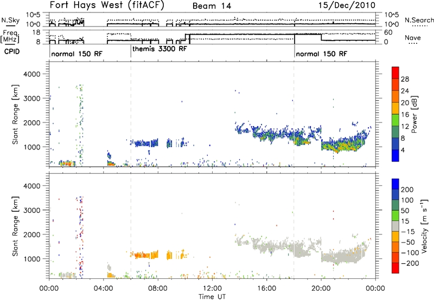This screenshot has width=434, height=300.
Task: Click the '60' Nave axis value
Action: tap(388, 32)
